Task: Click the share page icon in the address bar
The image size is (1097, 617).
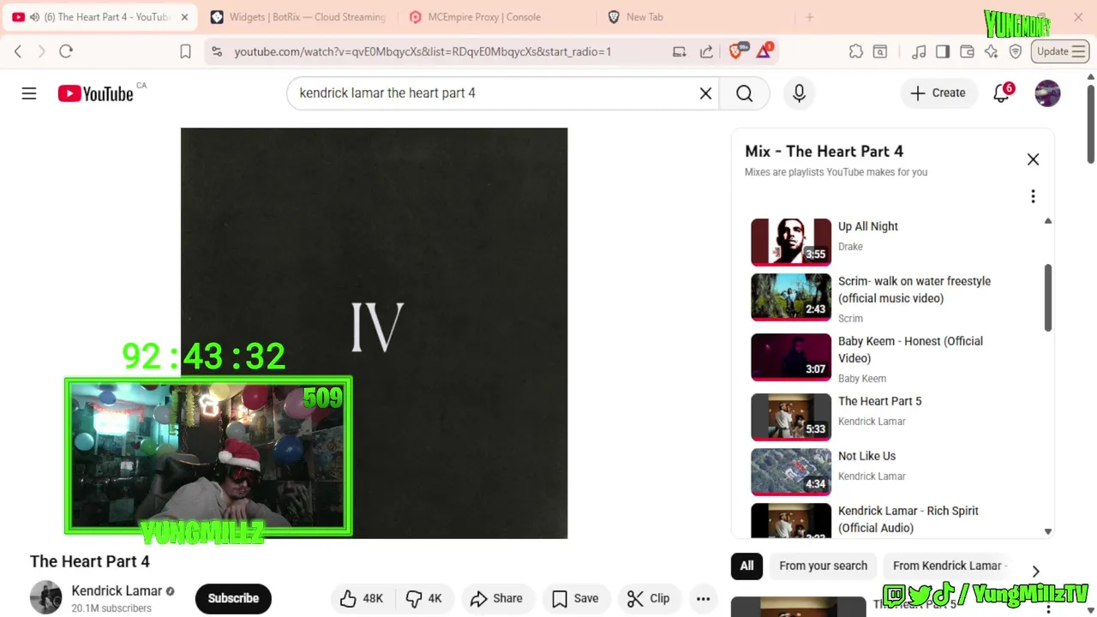Action: (706, 51)
